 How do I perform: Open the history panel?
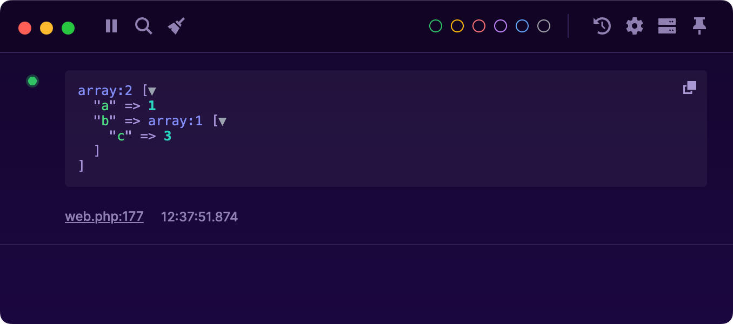(601, 25)
